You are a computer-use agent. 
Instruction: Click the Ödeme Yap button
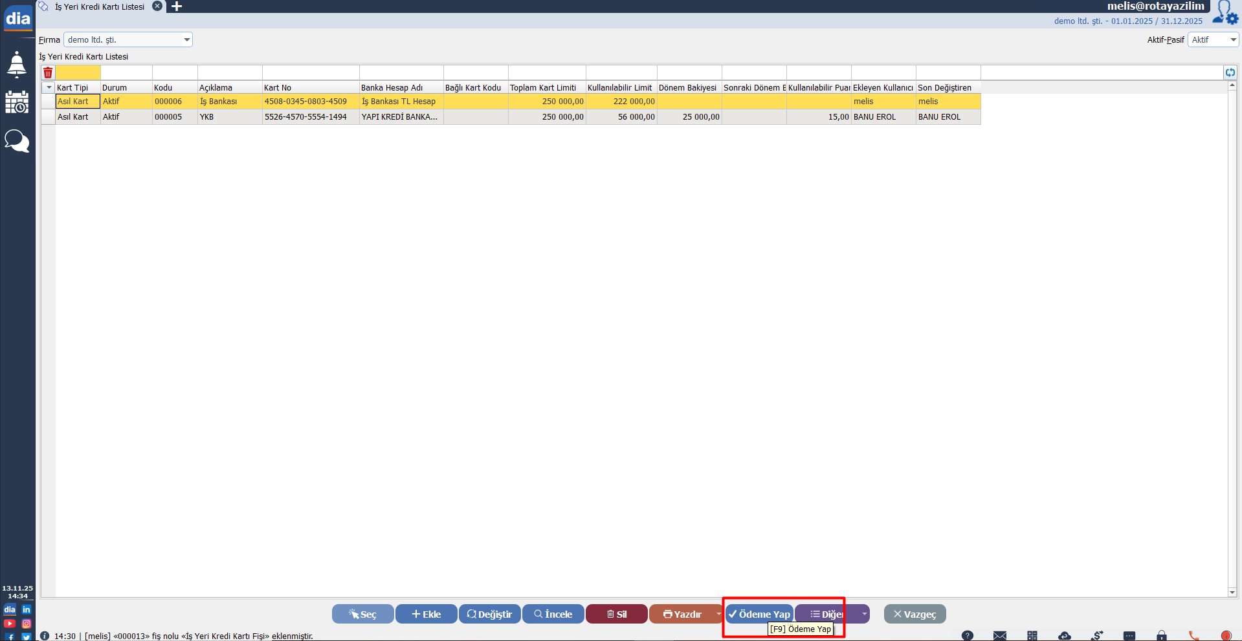pos(759,614)
